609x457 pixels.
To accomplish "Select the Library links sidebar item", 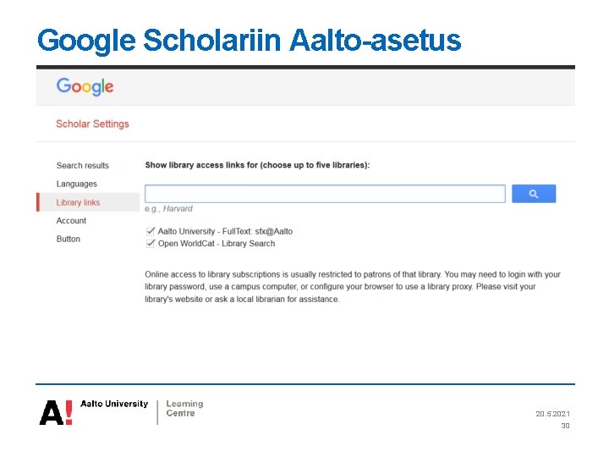I will (x=78, y=202).
